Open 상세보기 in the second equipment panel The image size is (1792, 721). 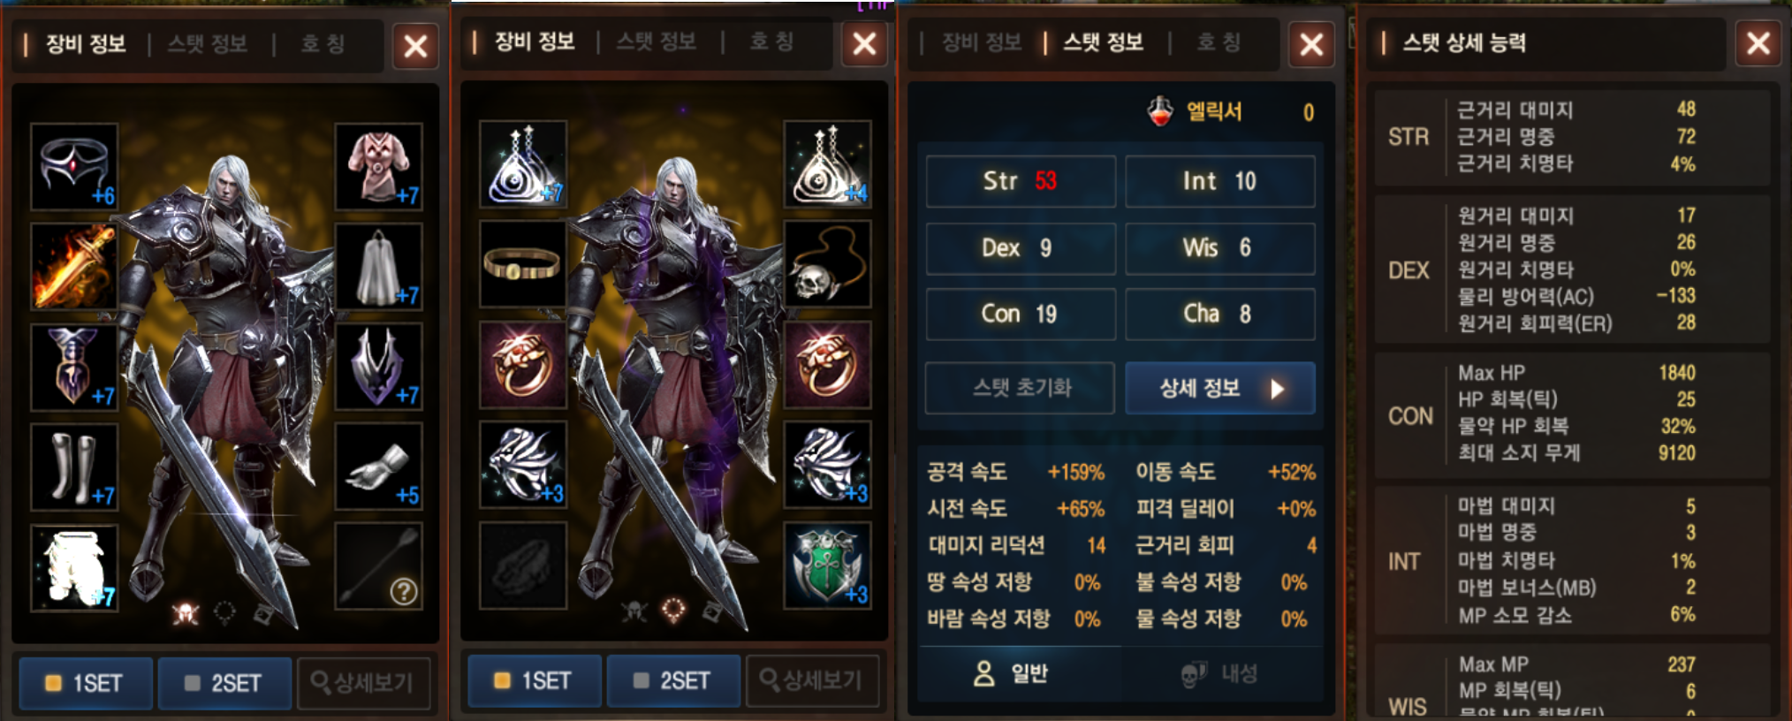point(813,680)
